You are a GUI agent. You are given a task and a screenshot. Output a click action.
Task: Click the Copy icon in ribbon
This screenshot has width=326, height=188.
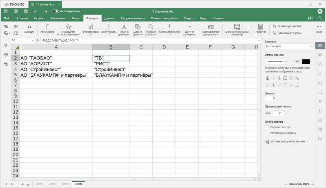point(6,26)
